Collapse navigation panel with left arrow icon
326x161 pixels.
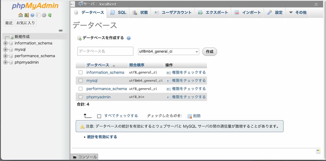[x=73, y=4]
